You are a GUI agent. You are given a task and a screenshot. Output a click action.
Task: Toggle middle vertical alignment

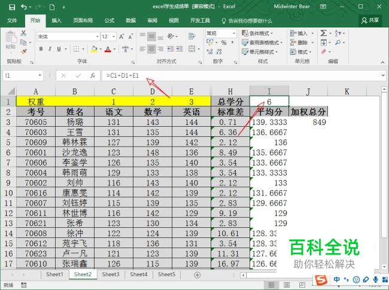coord(151,36)
